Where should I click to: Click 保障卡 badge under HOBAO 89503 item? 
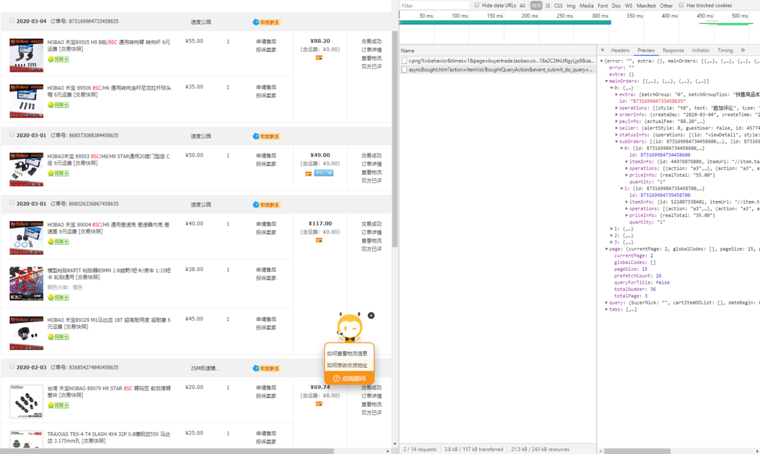coord(58,173)
